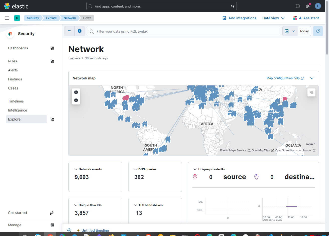
Task: Open filter set options beside the KQL bar
Action: coord(69,31)
